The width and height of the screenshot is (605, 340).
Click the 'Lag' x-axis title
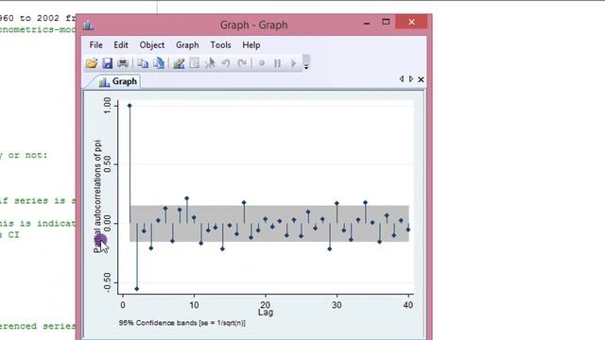click(266, 313)
